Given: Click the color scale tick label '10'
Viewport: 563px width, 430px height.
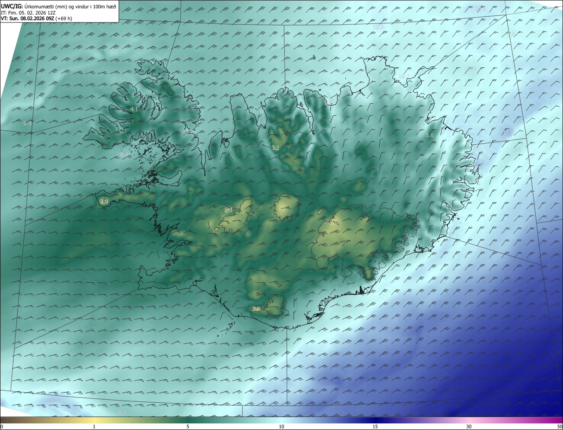Looking at the screenshot, I should 281,426.
